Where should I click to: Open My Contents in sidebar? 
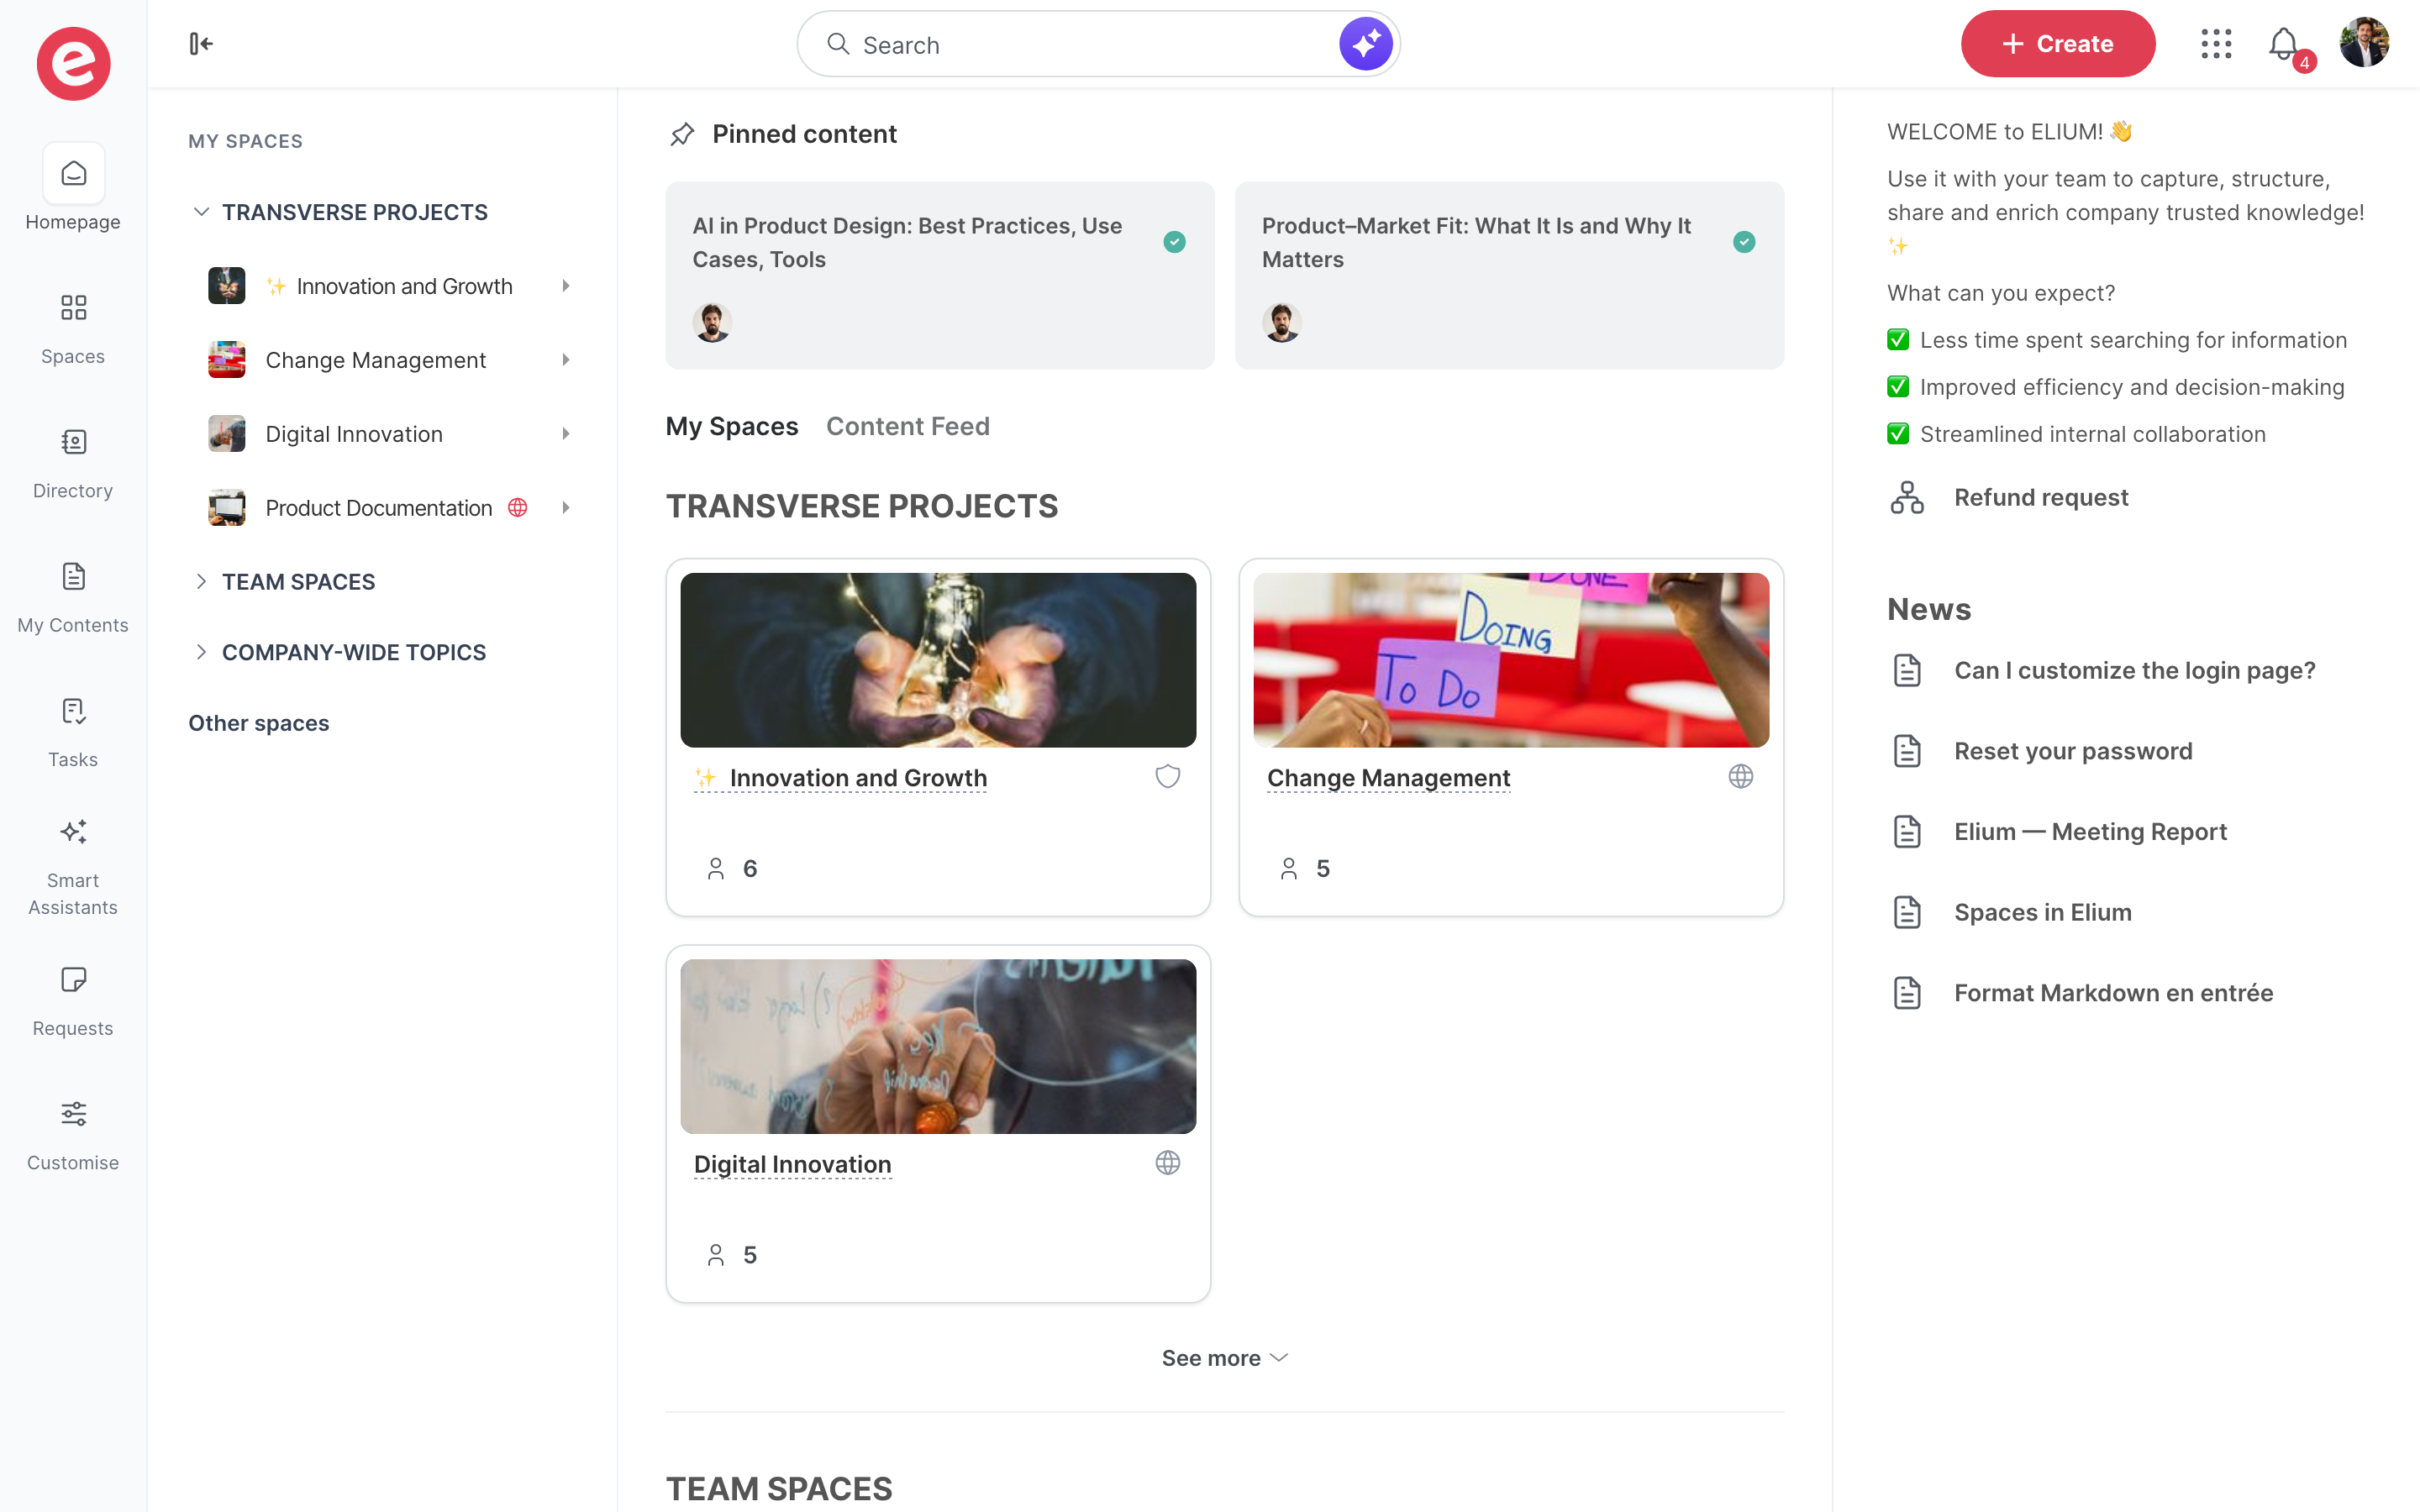[x=73, y=596]
